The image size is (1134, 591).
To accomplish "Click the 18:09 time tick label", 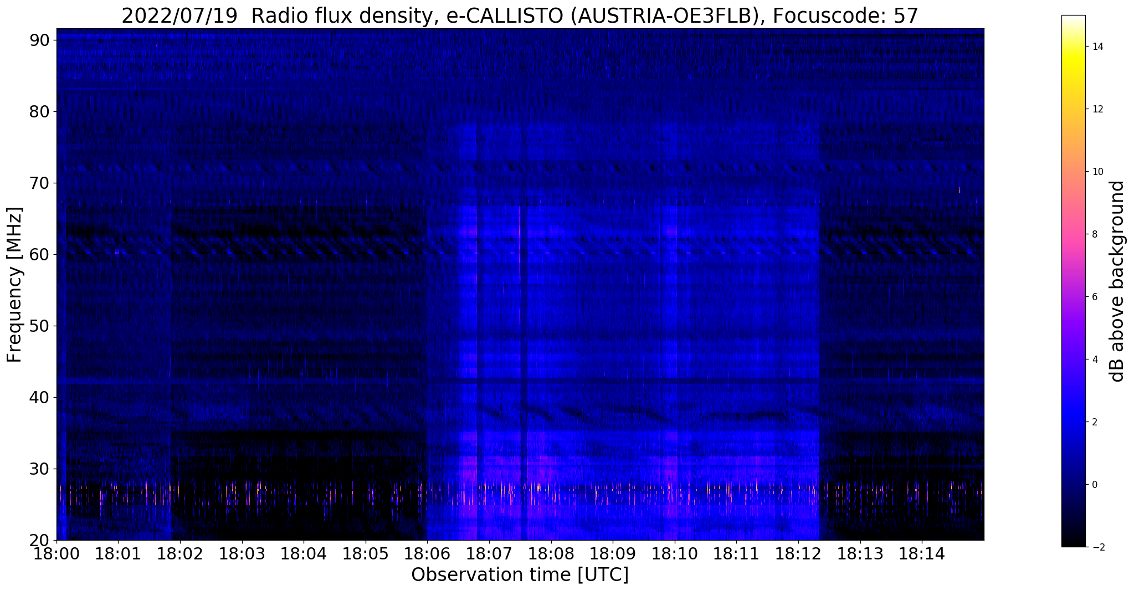I will 613,553.
